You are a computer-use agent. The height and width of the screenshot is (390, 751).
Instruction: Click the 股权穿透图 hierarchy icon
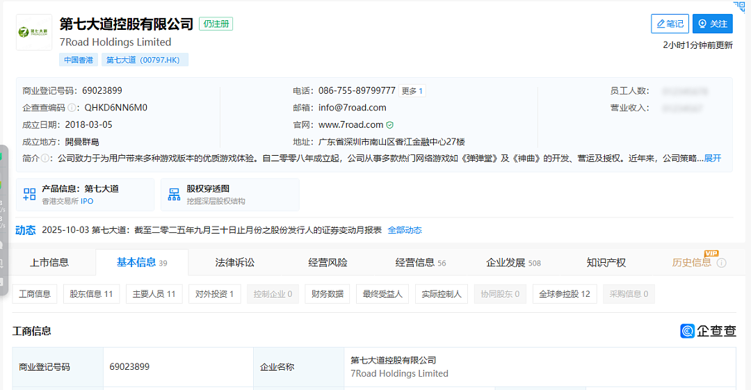pyautogui.click(x=175, y=194)
